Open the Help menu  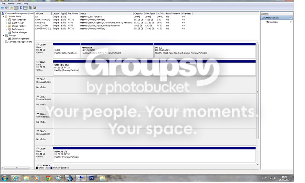pos(26,3)
